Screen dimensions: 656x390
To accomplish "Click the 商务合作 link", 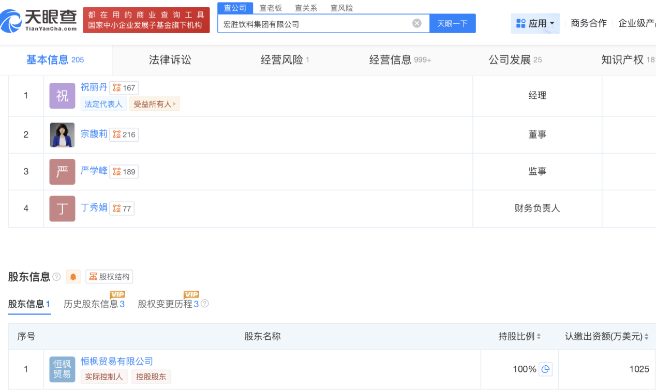I will [x=588, y=23].
